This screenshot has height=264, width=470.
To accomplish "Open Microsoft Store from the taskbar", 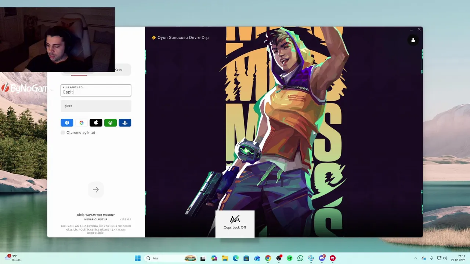I will pyautogui.click(x=246, y=258).
